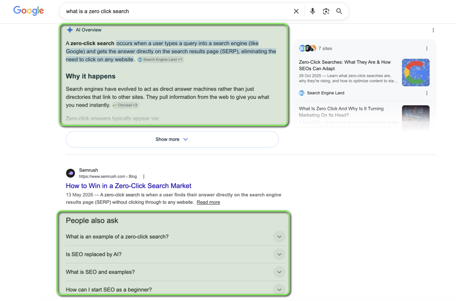Click the magnifying glass search button

339,11
